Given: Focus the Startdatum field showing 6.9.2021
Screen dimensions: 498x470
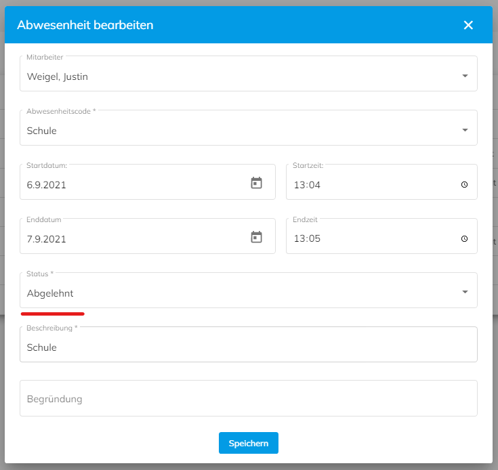Looking at the screenshot, I should (x=148, y=182).
